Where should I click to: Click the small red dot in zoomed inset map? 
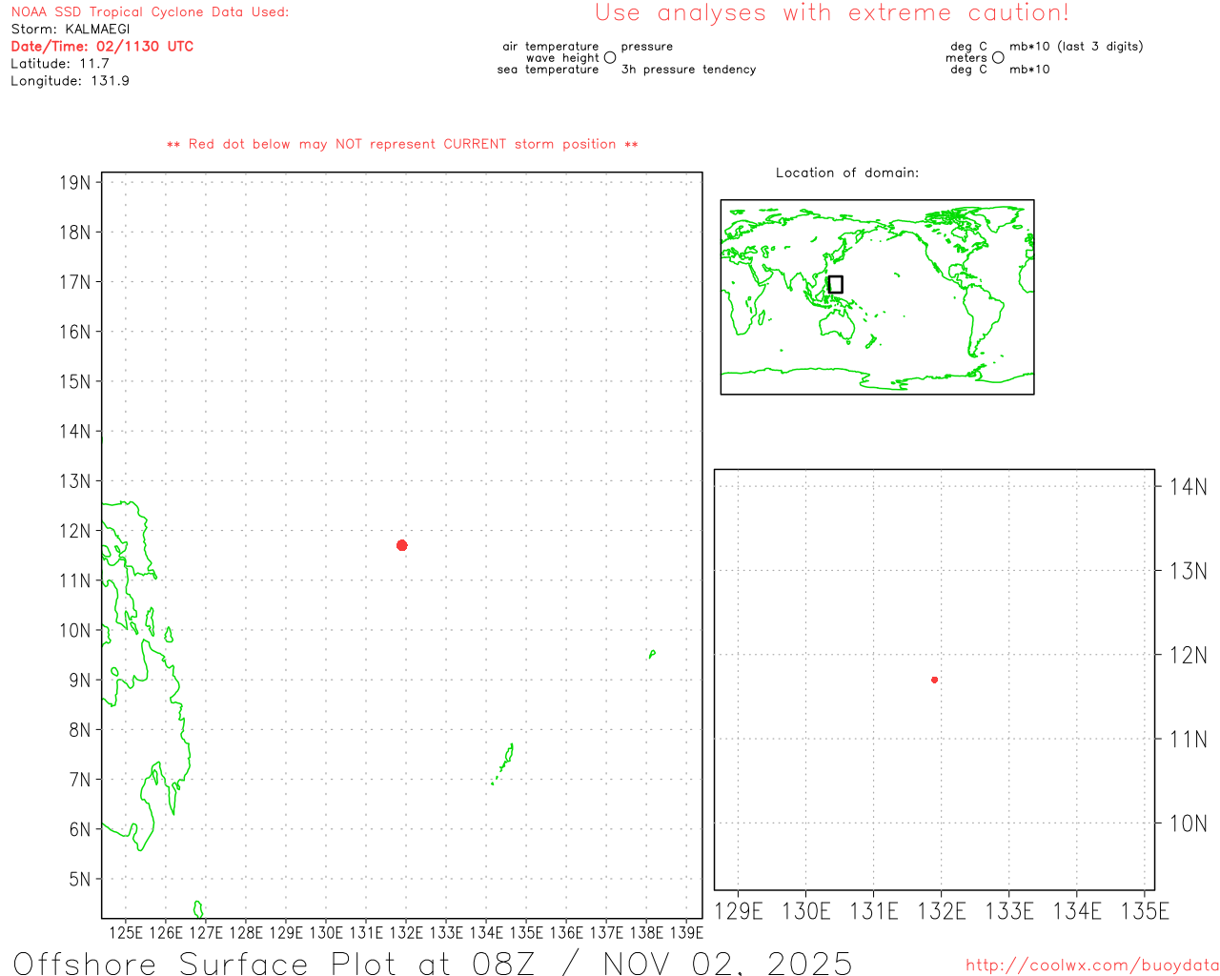click(934, 680)
